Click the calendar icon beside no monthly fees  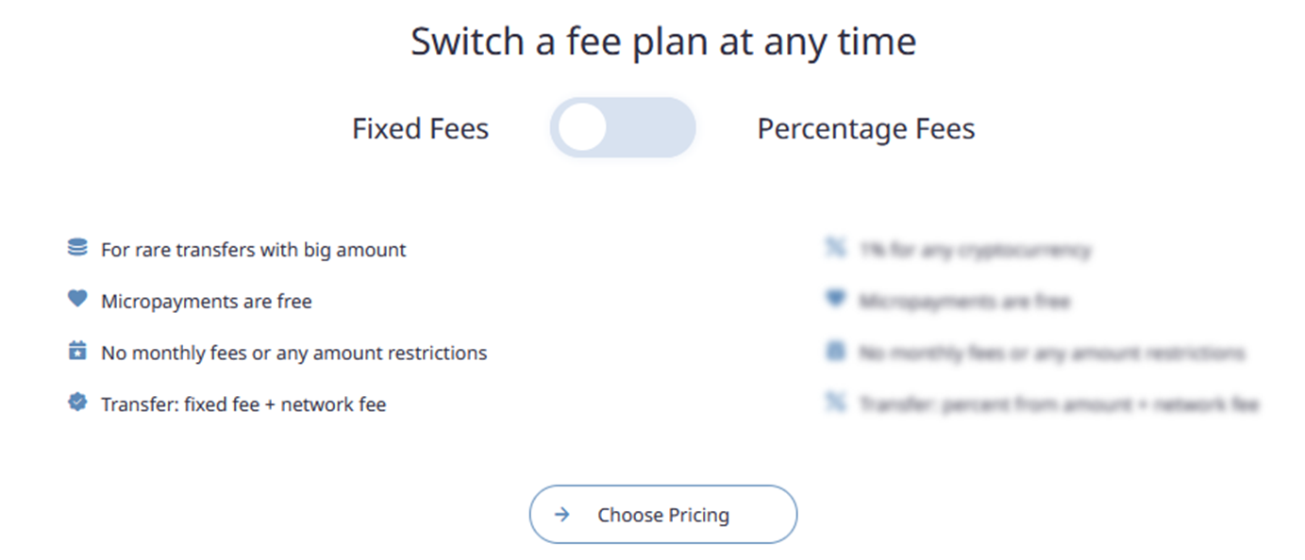click(x=77, y=352)
